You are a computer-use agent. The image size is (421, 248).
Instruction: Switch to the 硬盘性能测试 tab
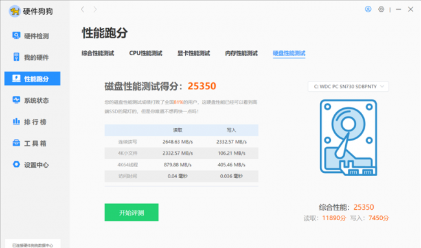[289, 53]
